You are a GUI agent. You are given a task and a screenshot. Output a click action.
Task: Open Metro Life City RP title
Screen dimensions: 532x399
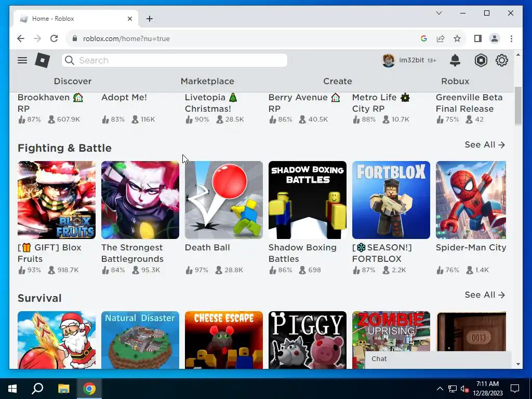[381, 103]
